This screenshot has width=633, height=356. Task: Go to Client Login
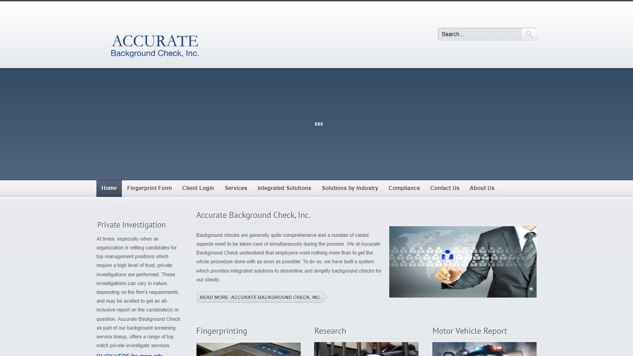coord(198,188)
